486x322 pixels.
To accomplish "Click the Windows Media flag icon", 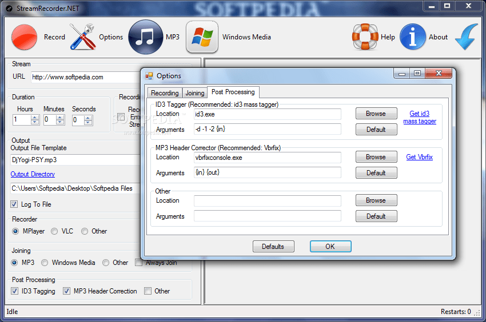I will click(202, 37).
